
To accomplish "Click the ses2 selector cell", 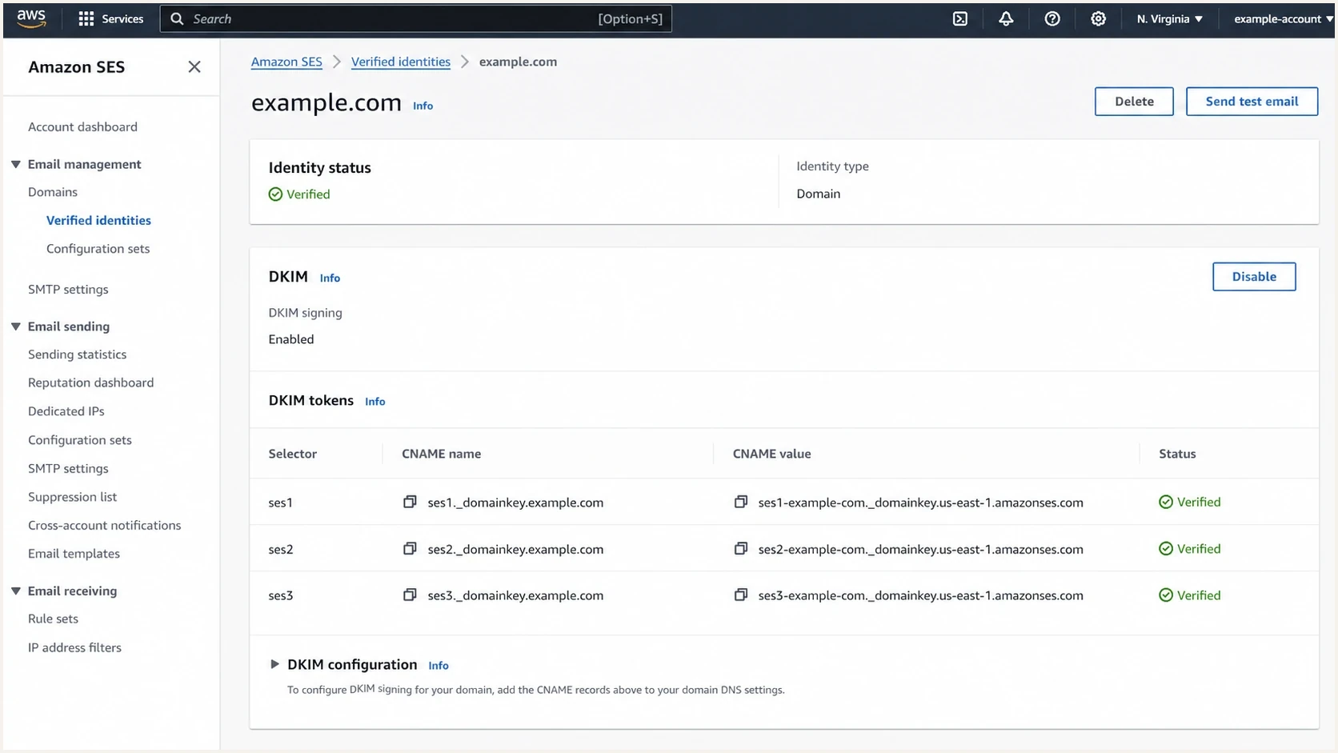I will point(281,549).
